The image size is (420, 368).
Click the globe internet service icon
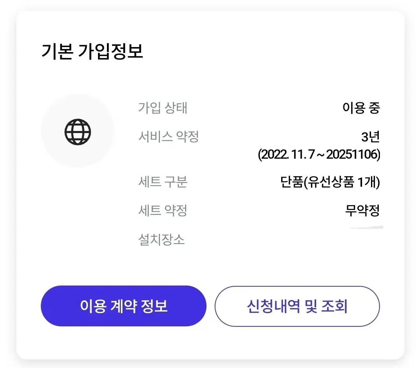[78, 132]
